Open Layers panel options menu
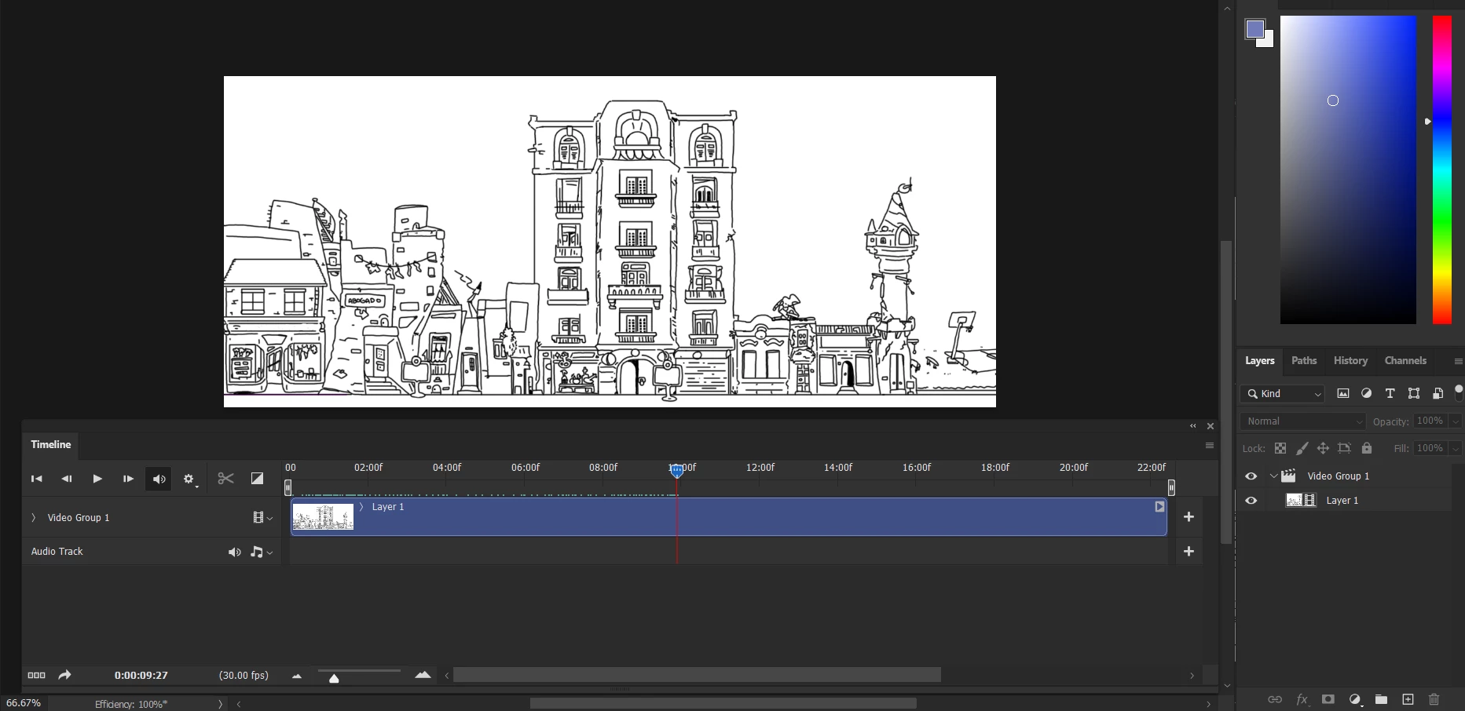Screen dimensions: 1465x711 tap(1458, 362)
